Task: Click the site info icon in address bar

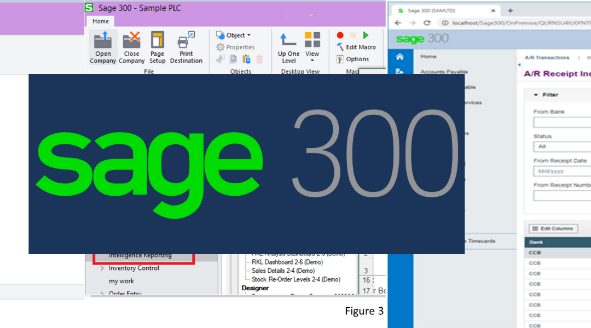Action: [445, 23]
